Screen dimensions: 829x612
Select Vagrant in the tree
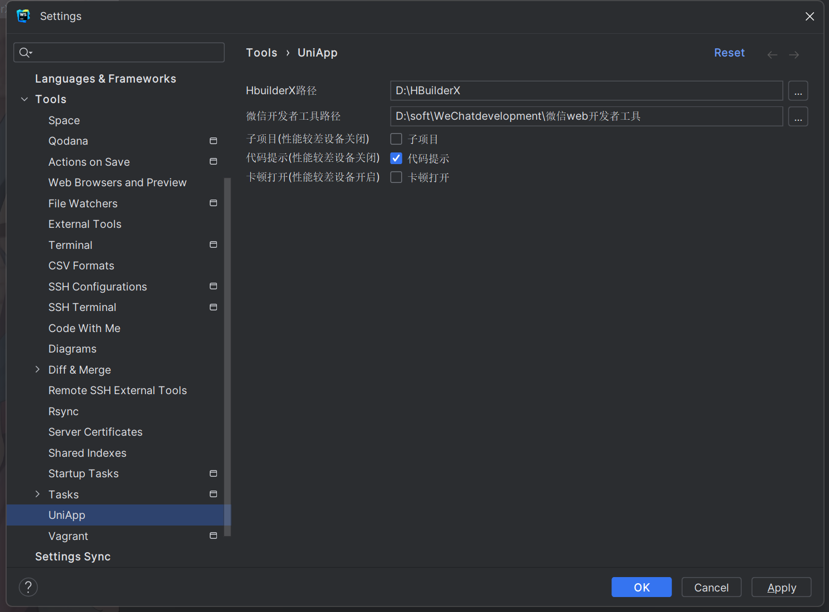coord(68,536)
